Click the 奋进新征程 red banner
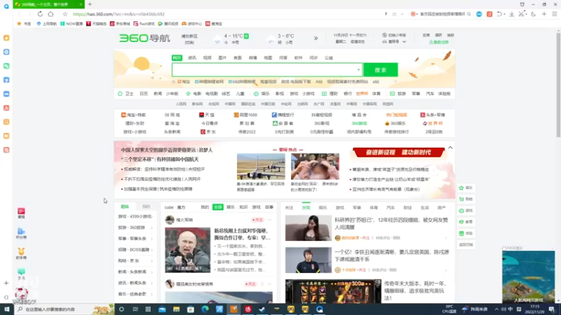 tap(398, 152)
